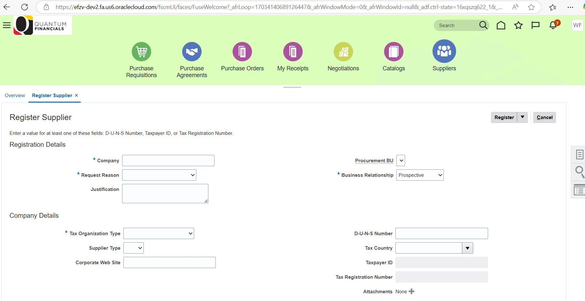Switch to the Overview tab

click(x=15, y=95)
